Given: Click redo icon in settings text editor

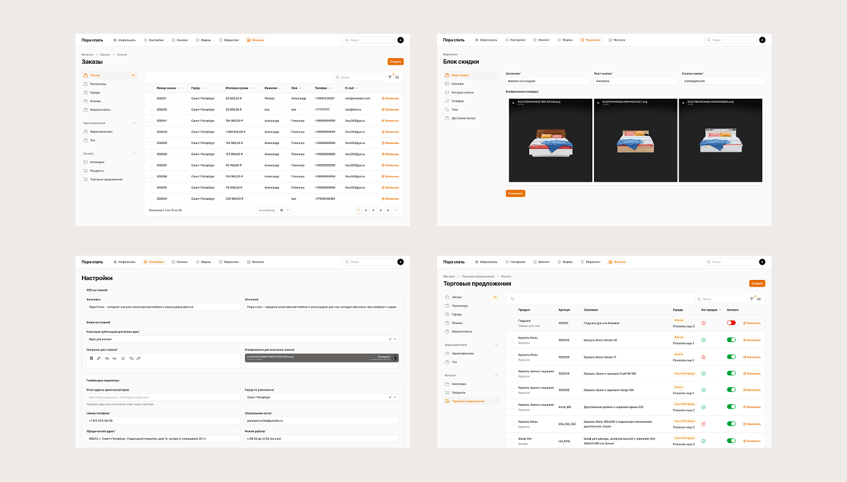Looking at the screenshot, I should [x=138, y=358].
